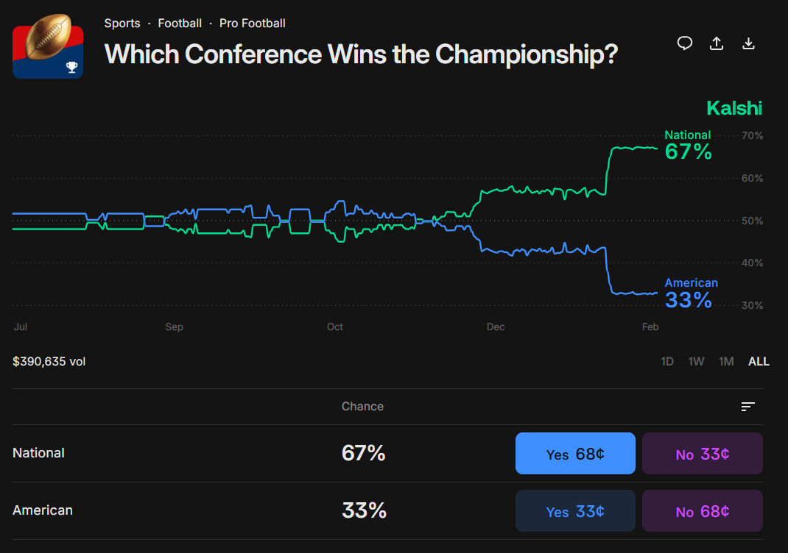Click the football market thumbnail image

(48, 46)
